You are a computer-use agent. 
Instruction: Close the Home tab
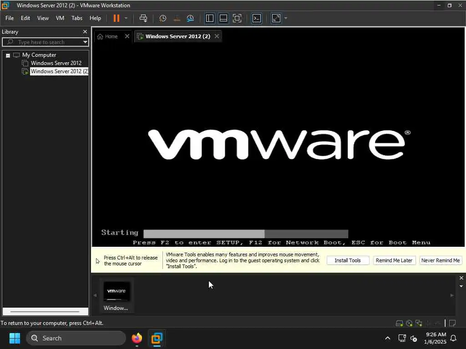[127, 36]
